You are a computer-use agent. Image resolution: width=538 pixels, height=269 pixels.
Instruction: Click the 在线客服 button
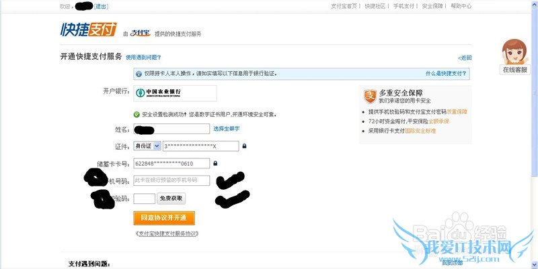(514, 70)
